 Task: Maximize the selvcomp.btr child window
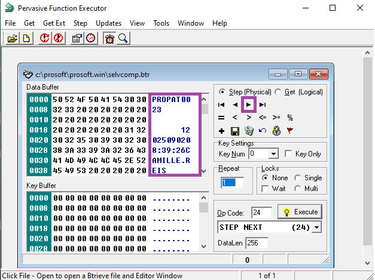298,74
